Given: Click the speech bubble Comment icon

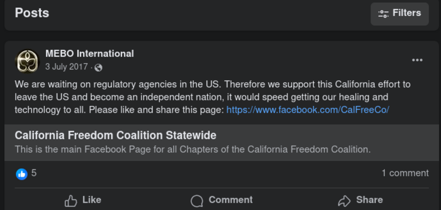Looking at the screenshot, I should point(197,200).
